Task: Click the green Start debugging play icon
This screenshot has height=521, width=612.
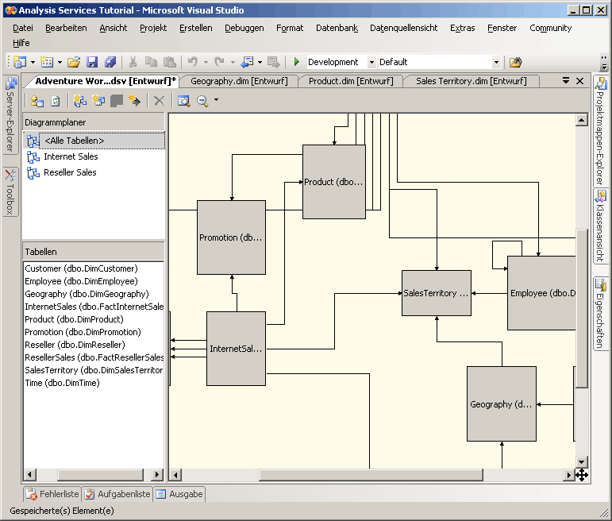Action: tap(297, 62)
